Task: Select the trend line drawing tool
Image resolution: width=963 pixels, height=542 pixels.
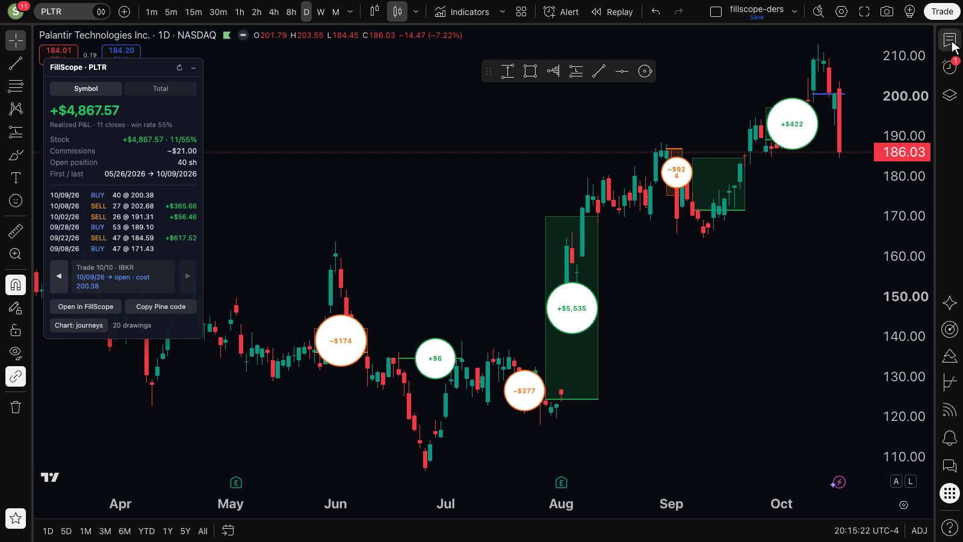Action: click(16, 63)
